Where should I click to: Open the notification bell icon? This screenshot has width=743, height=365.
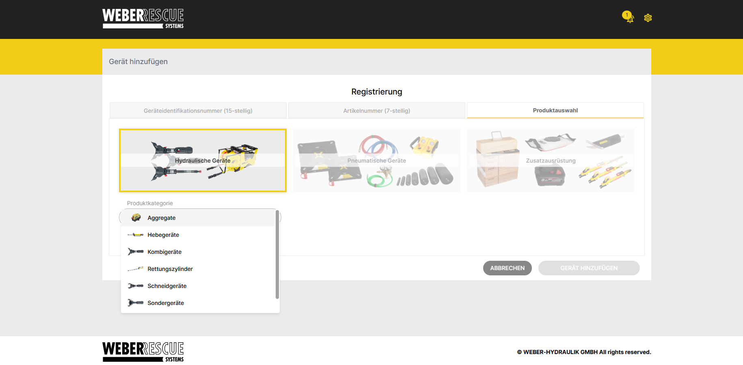pos(629,17)
